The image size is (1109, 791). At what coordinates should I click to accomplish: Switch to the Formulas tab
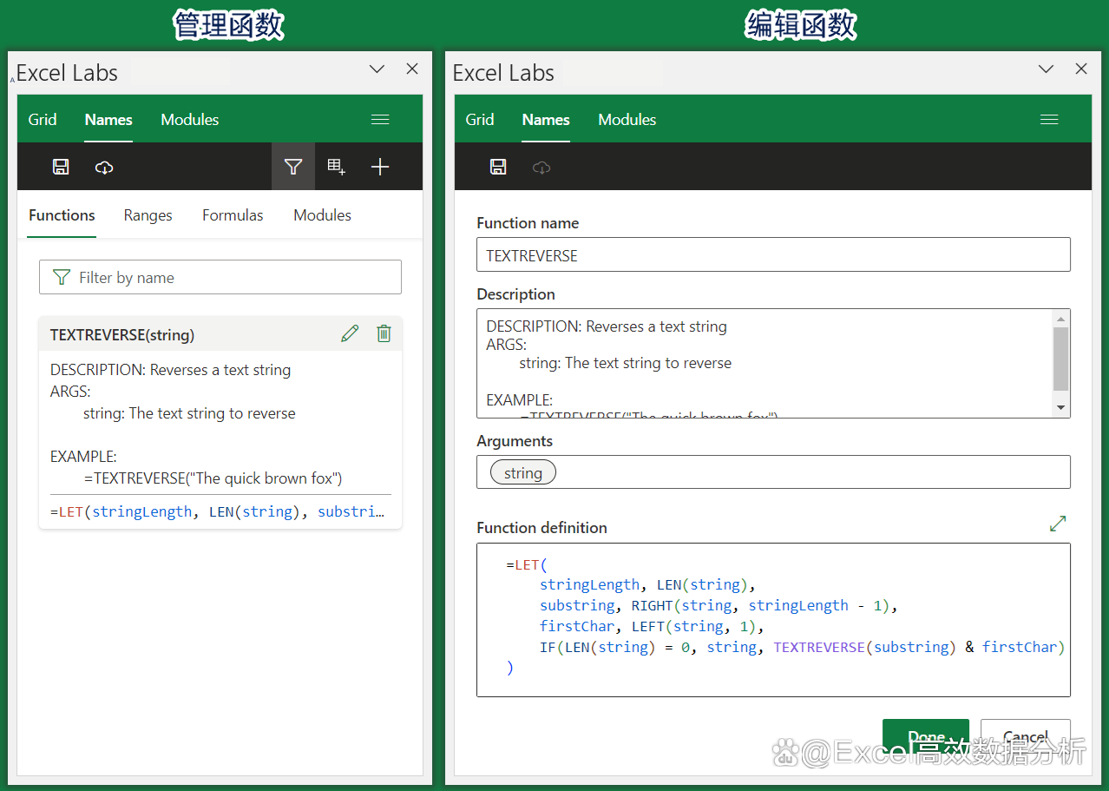[233, 215]
